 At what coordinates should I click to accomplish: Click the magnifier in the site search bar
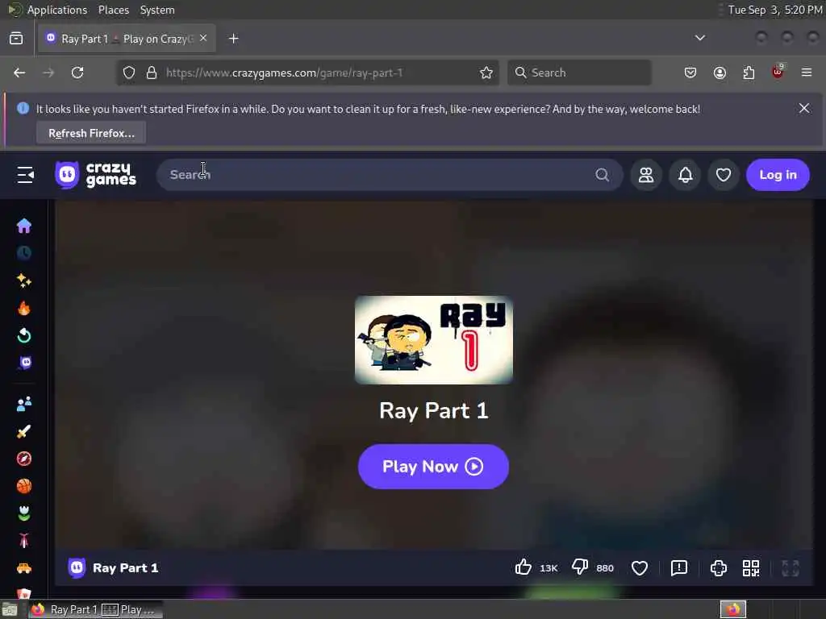(602, 175)
